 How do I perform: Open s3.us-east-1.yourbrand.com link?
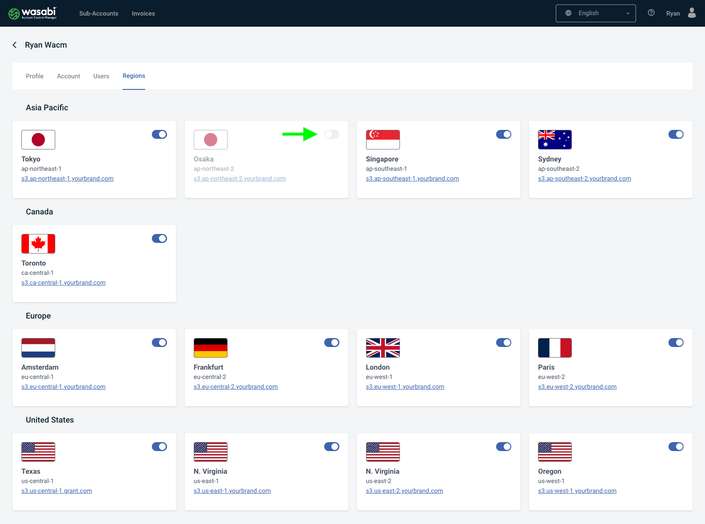(x=232, y=491)
